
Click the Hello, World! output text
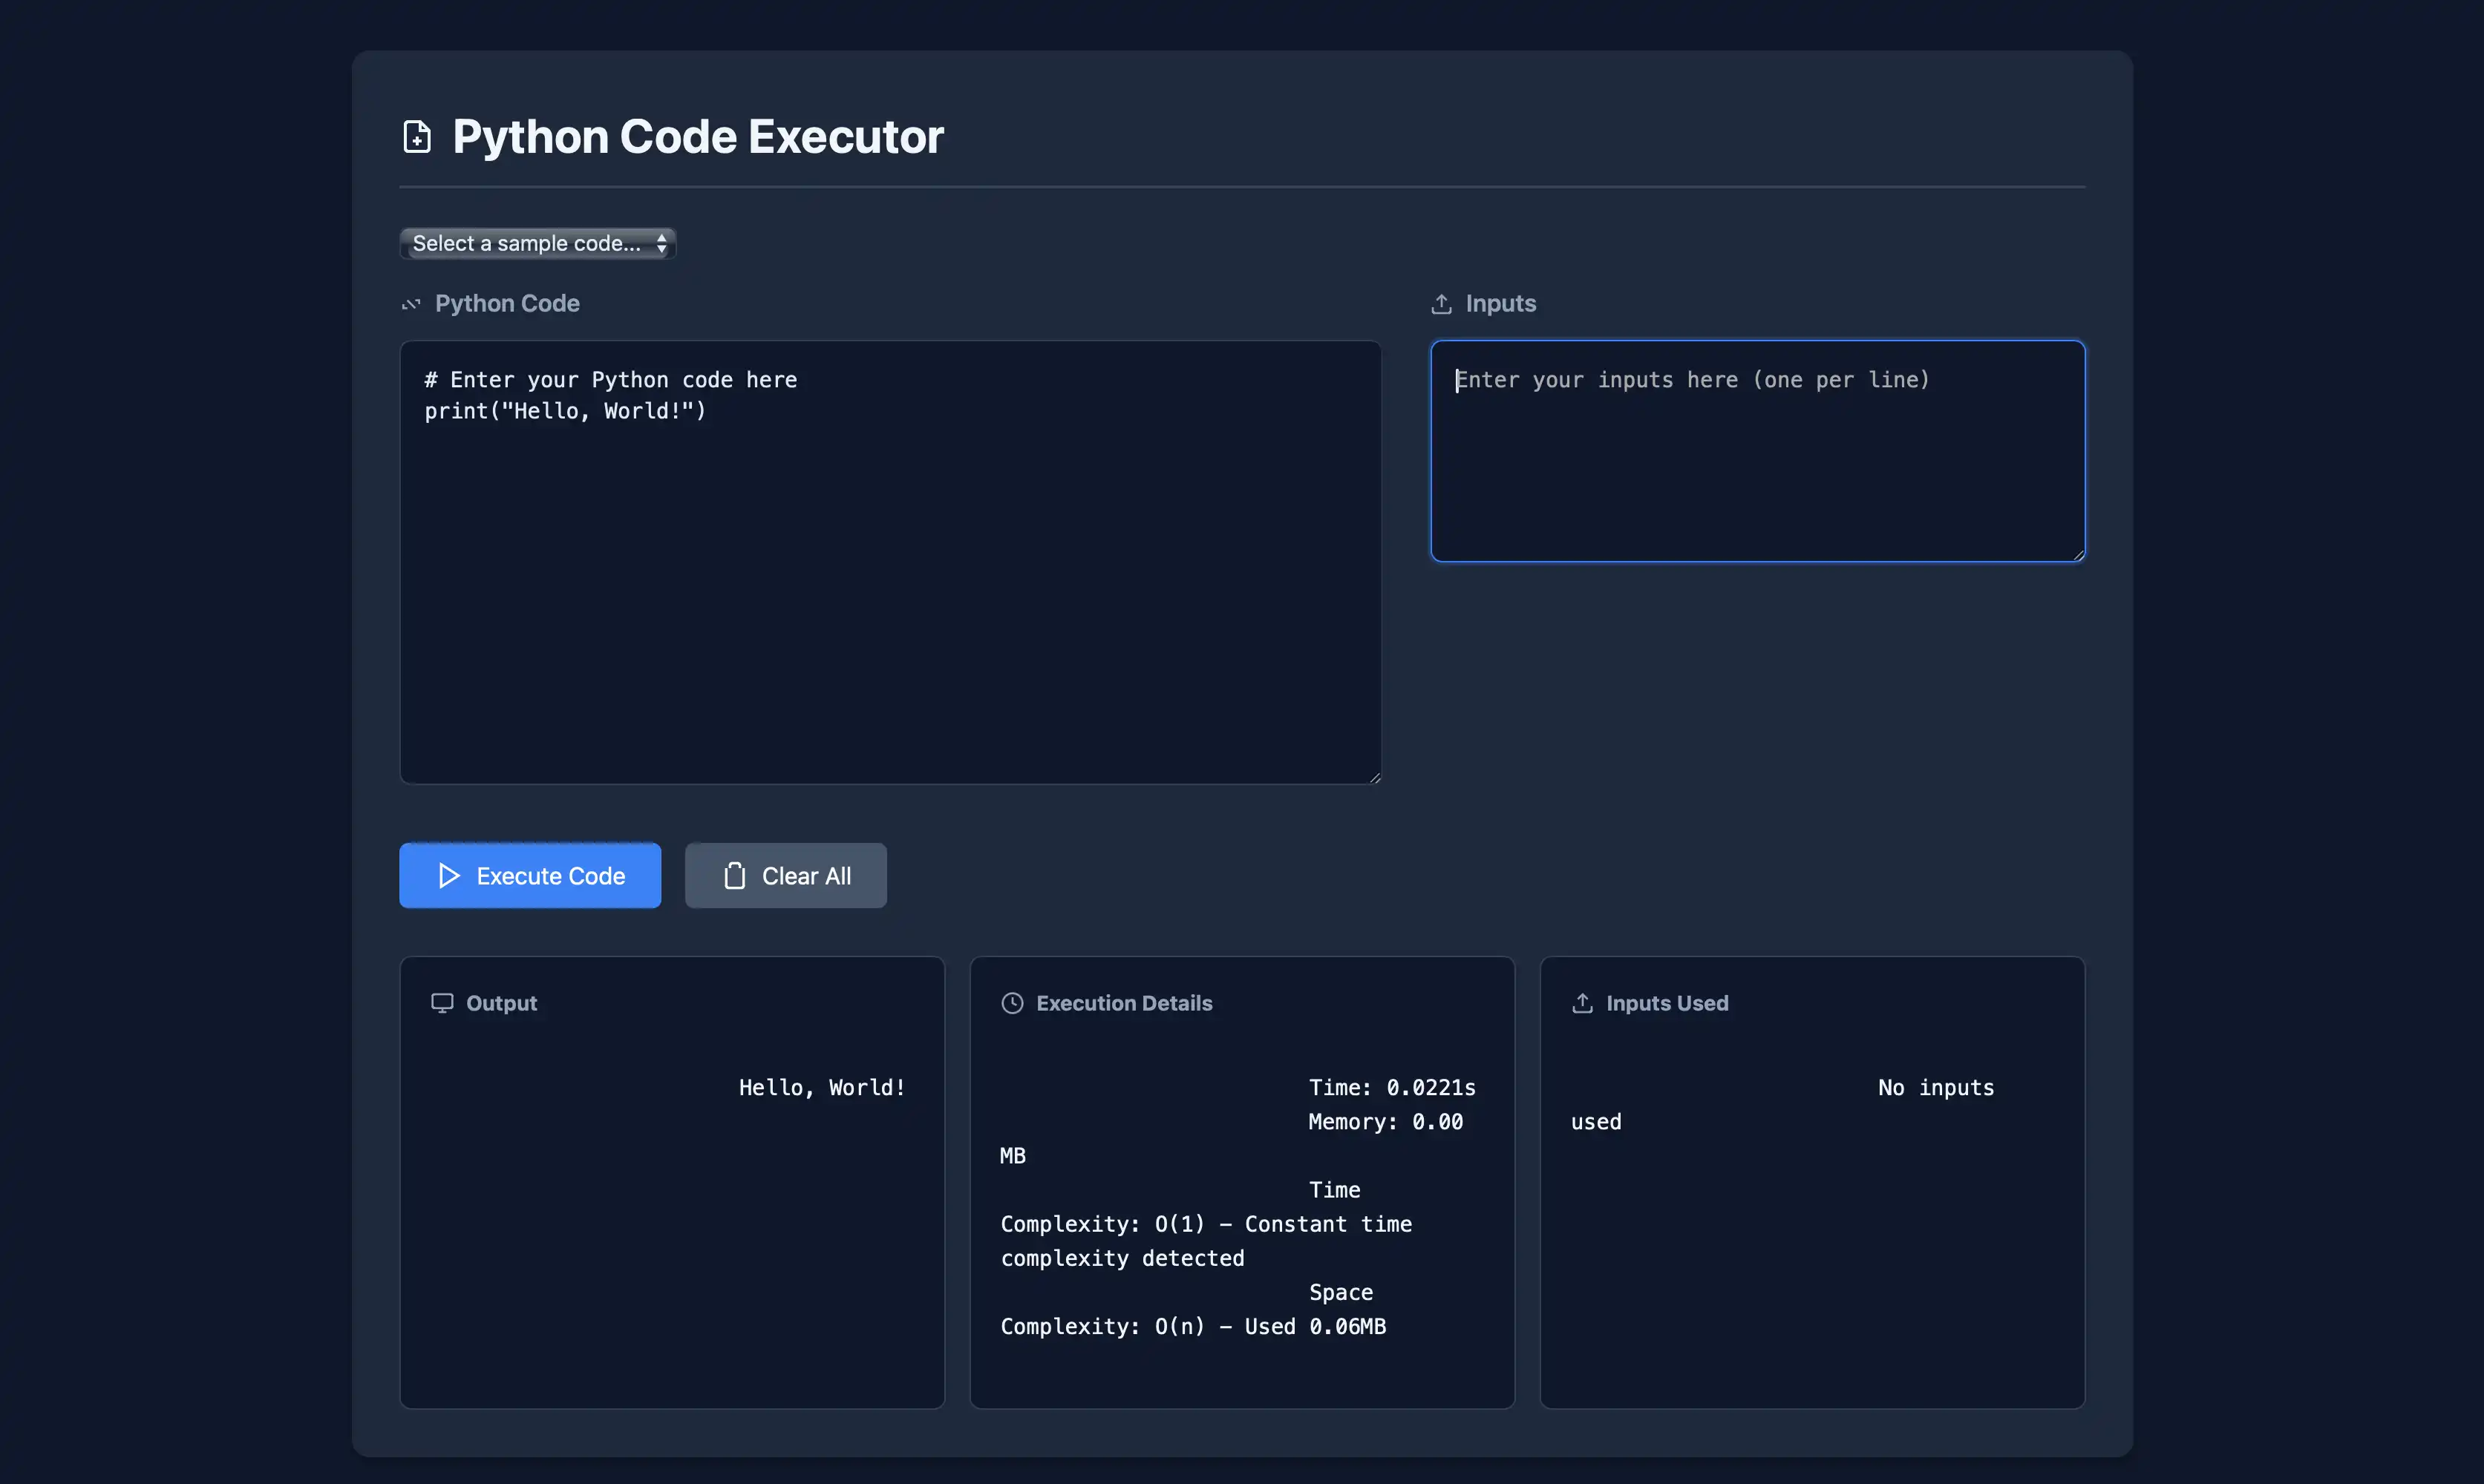(x=821, y=1088)
